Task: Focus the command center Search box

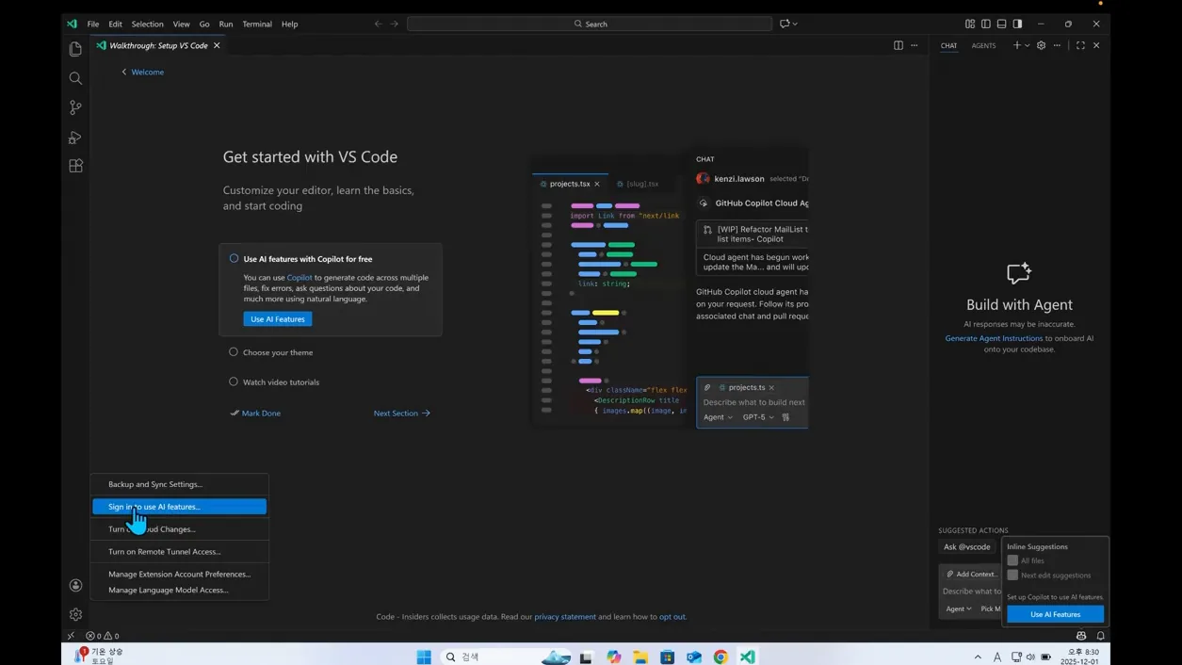Action: (590, 24)
